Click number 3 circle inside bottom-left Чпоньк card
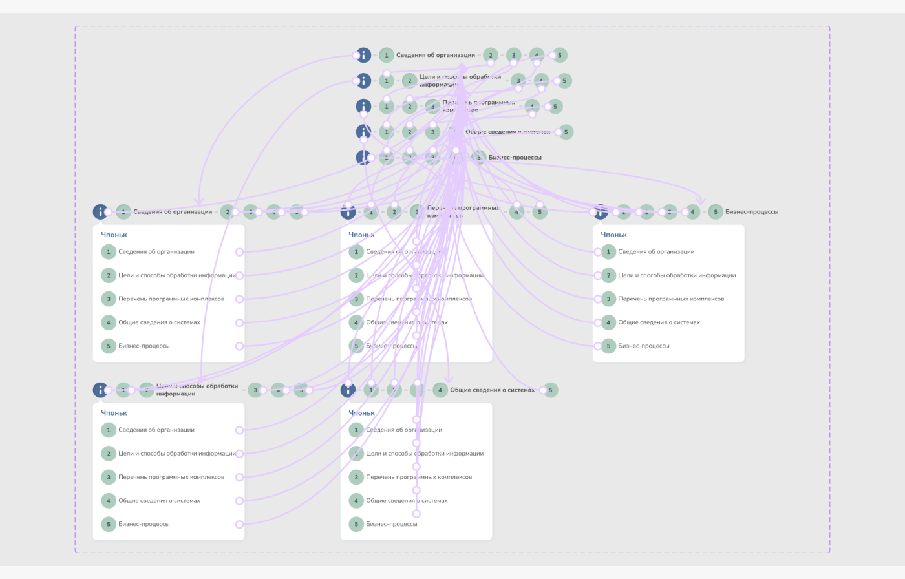 [109, 478]
